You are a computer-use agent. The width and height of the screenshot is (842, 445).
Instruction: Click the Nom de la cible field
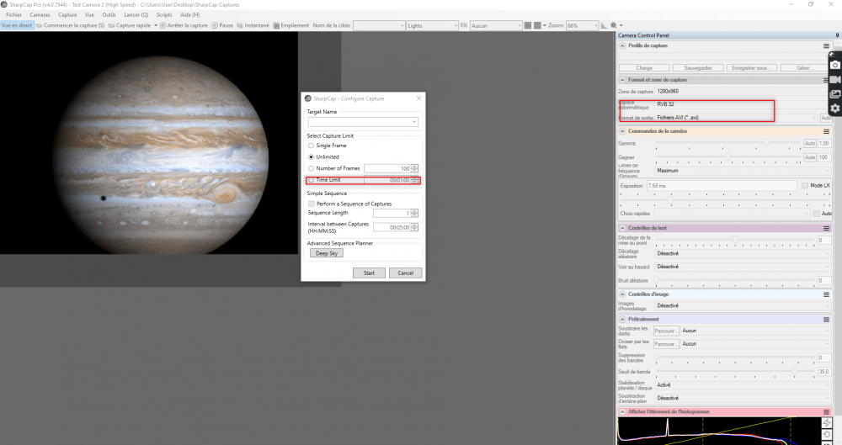[379, 25]
